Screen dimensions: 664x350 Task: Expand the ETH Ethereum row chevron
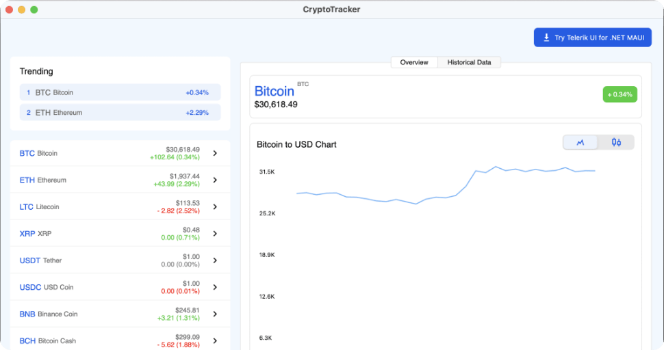click(x=215, y=180)
